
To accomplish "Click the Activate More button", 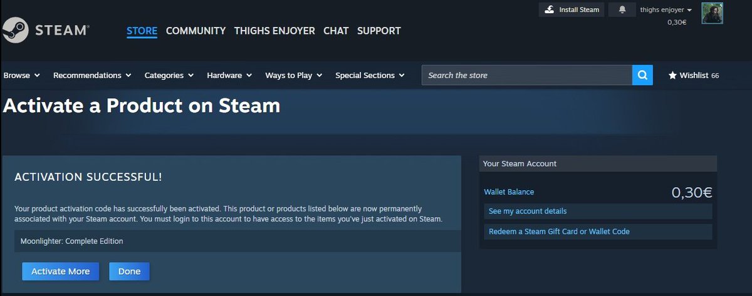I will pos(61,271).
